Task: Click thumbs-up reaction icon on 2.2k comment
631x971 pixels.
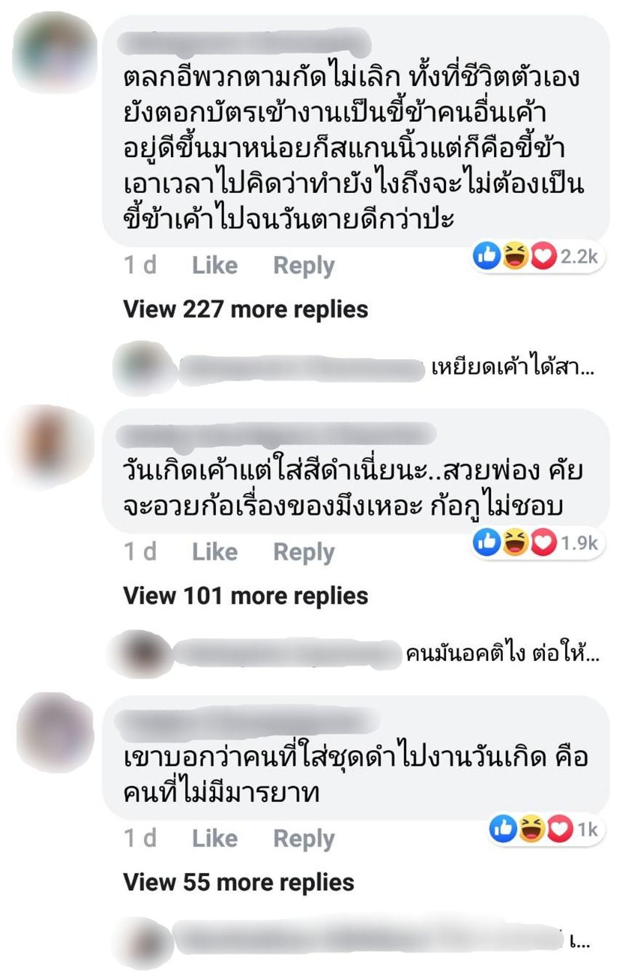Action: [487, 256]
